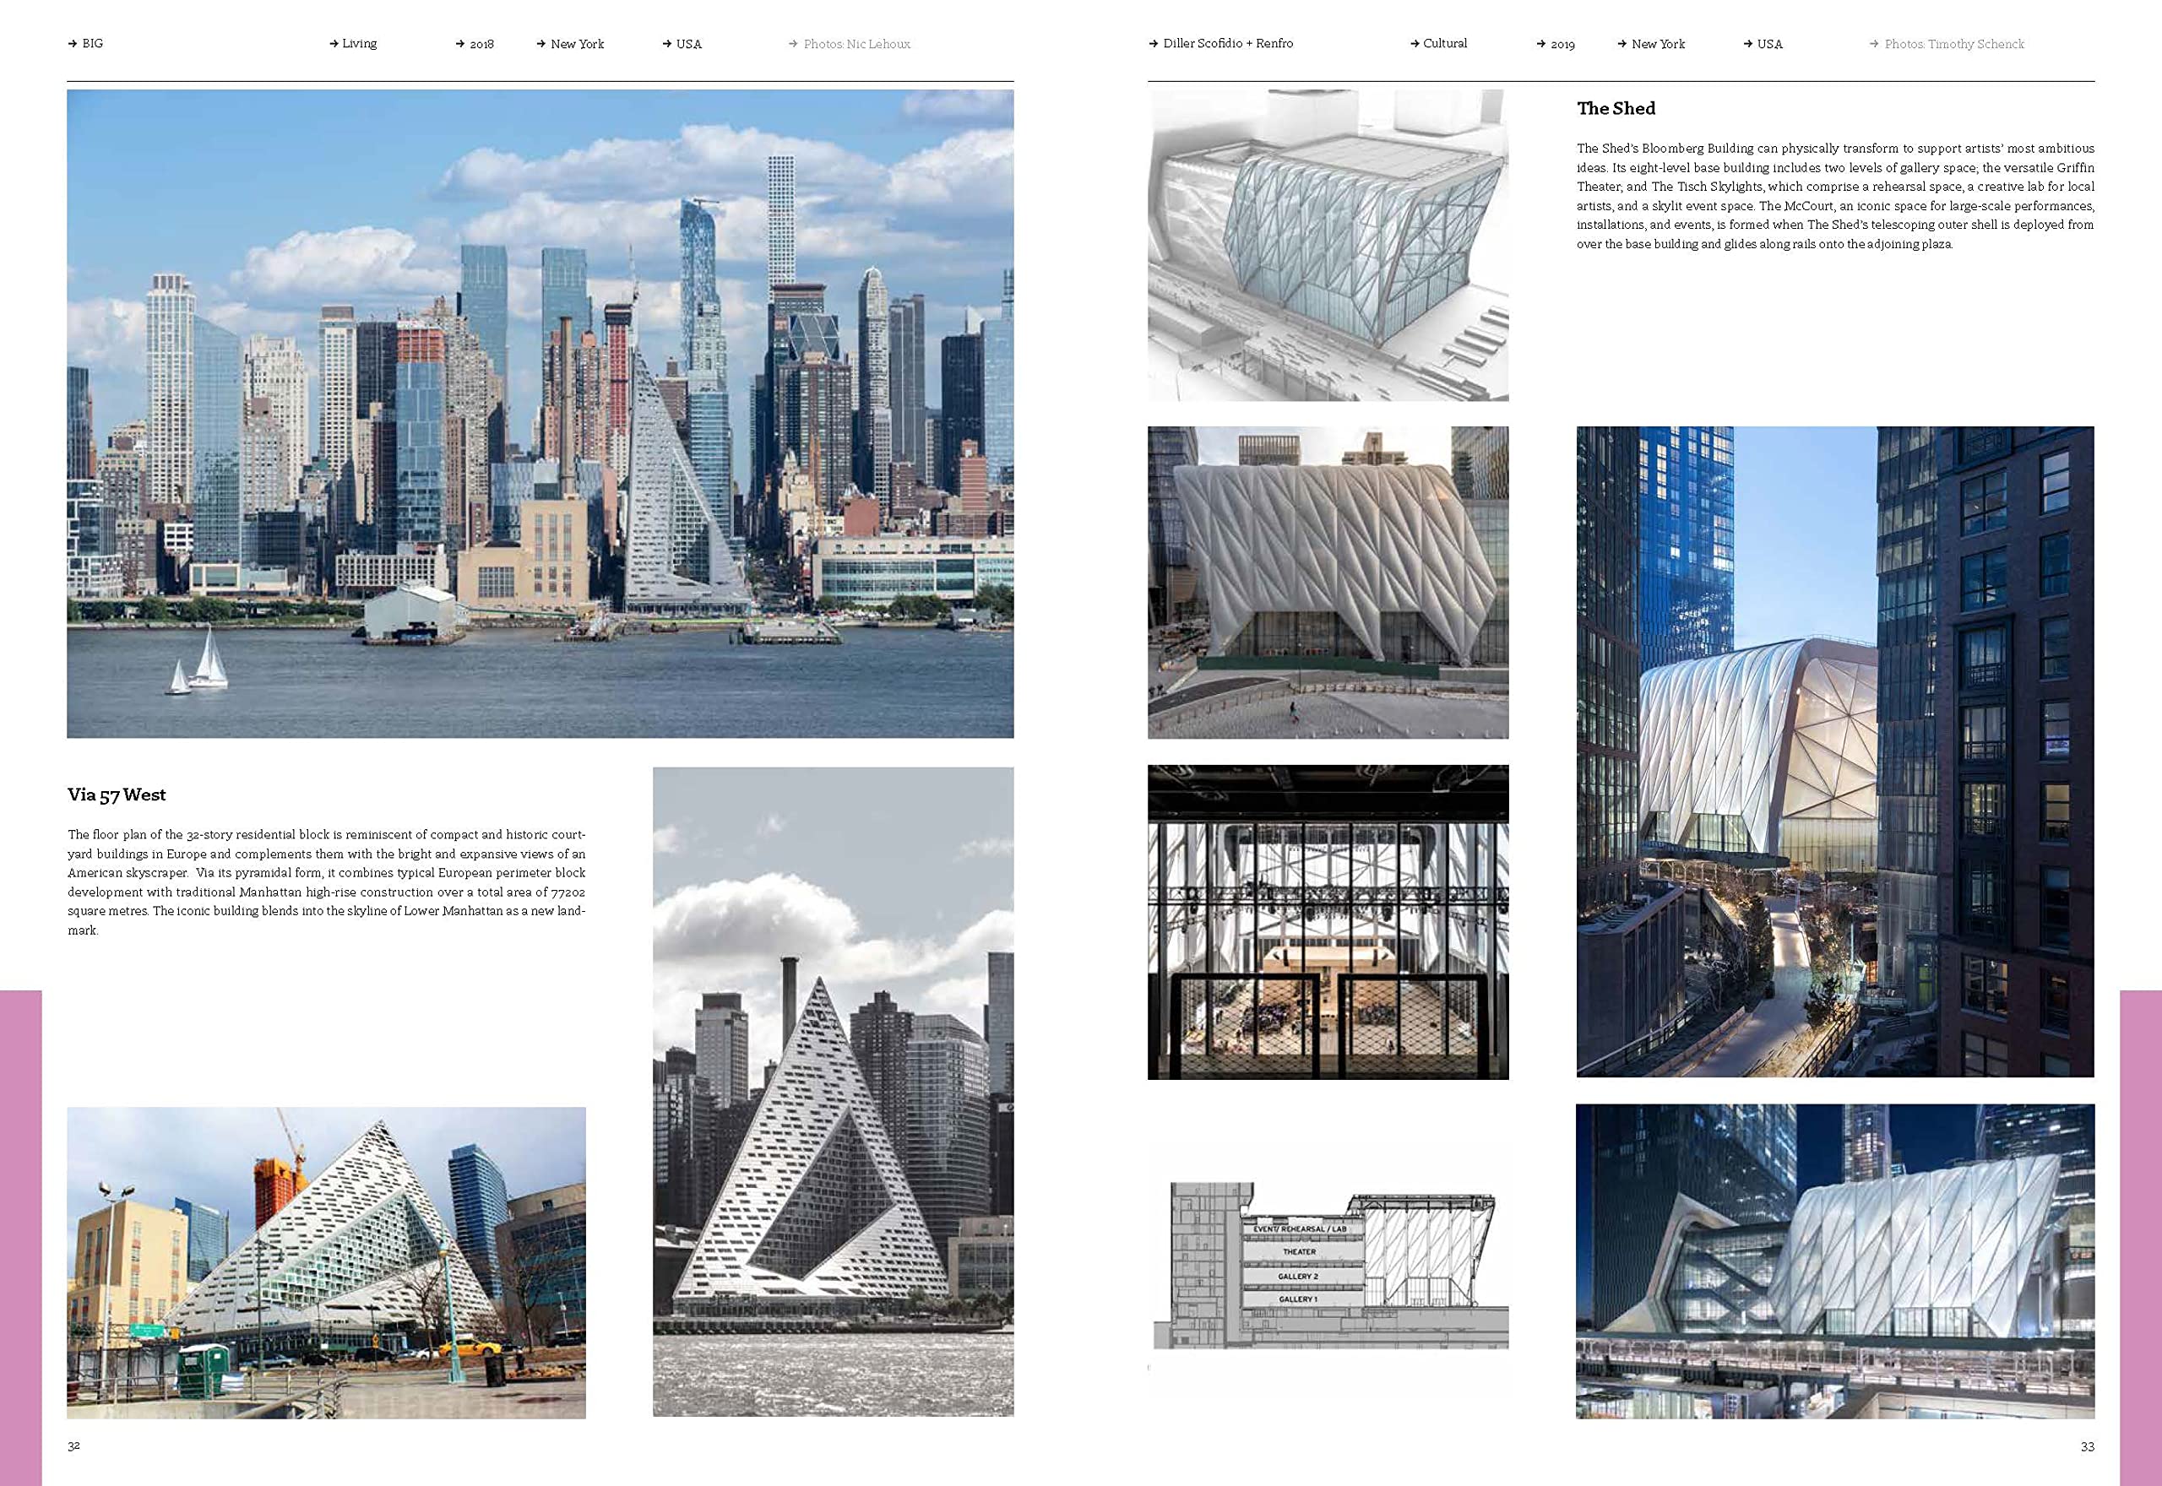Open the Manhattan skyline photo with sailboats
Image resolution: width=2162 pixels, height=1486 pixels.
click(x=540, y=414)
